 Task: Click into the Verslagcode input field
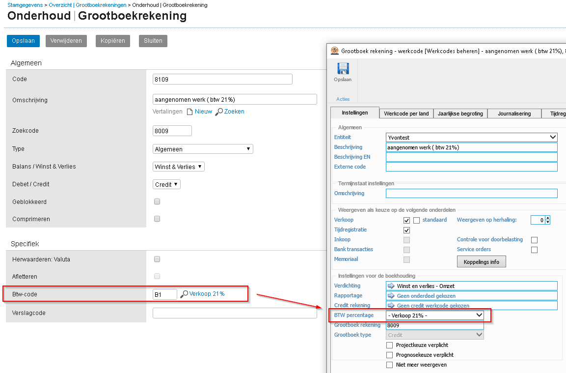point(235,313)
